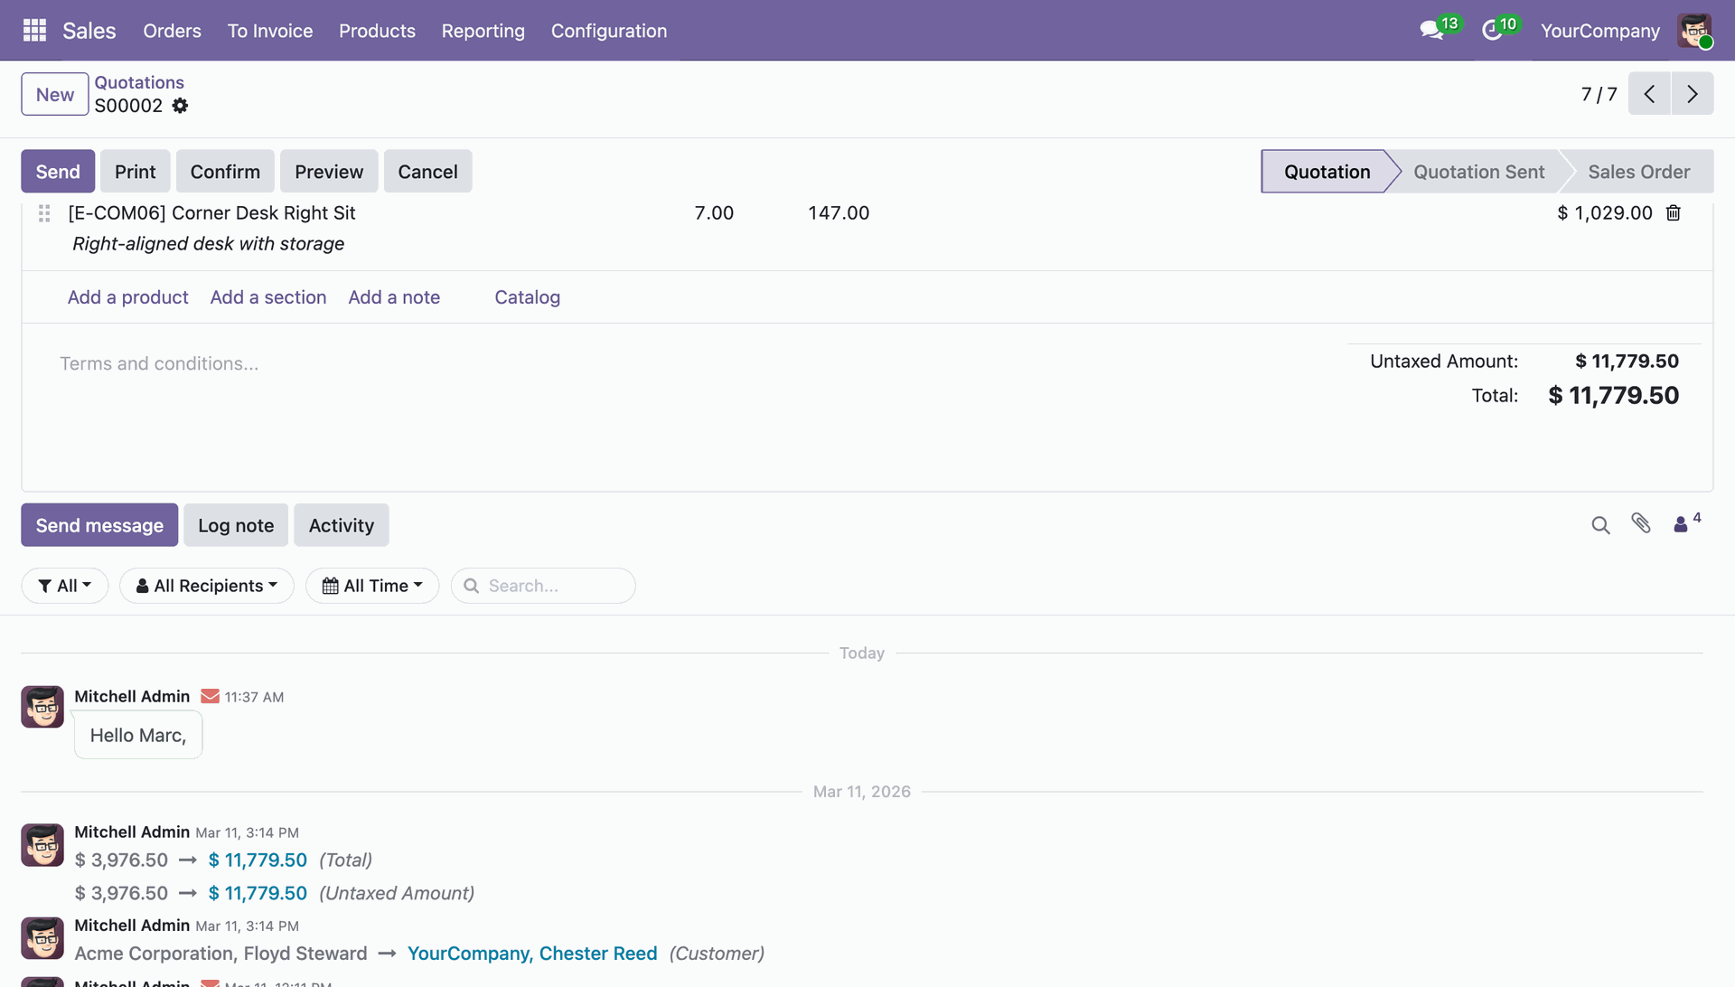Delete the Corner Desk Right Sit line
The image size is (1735, 987).
(1674, 213)
